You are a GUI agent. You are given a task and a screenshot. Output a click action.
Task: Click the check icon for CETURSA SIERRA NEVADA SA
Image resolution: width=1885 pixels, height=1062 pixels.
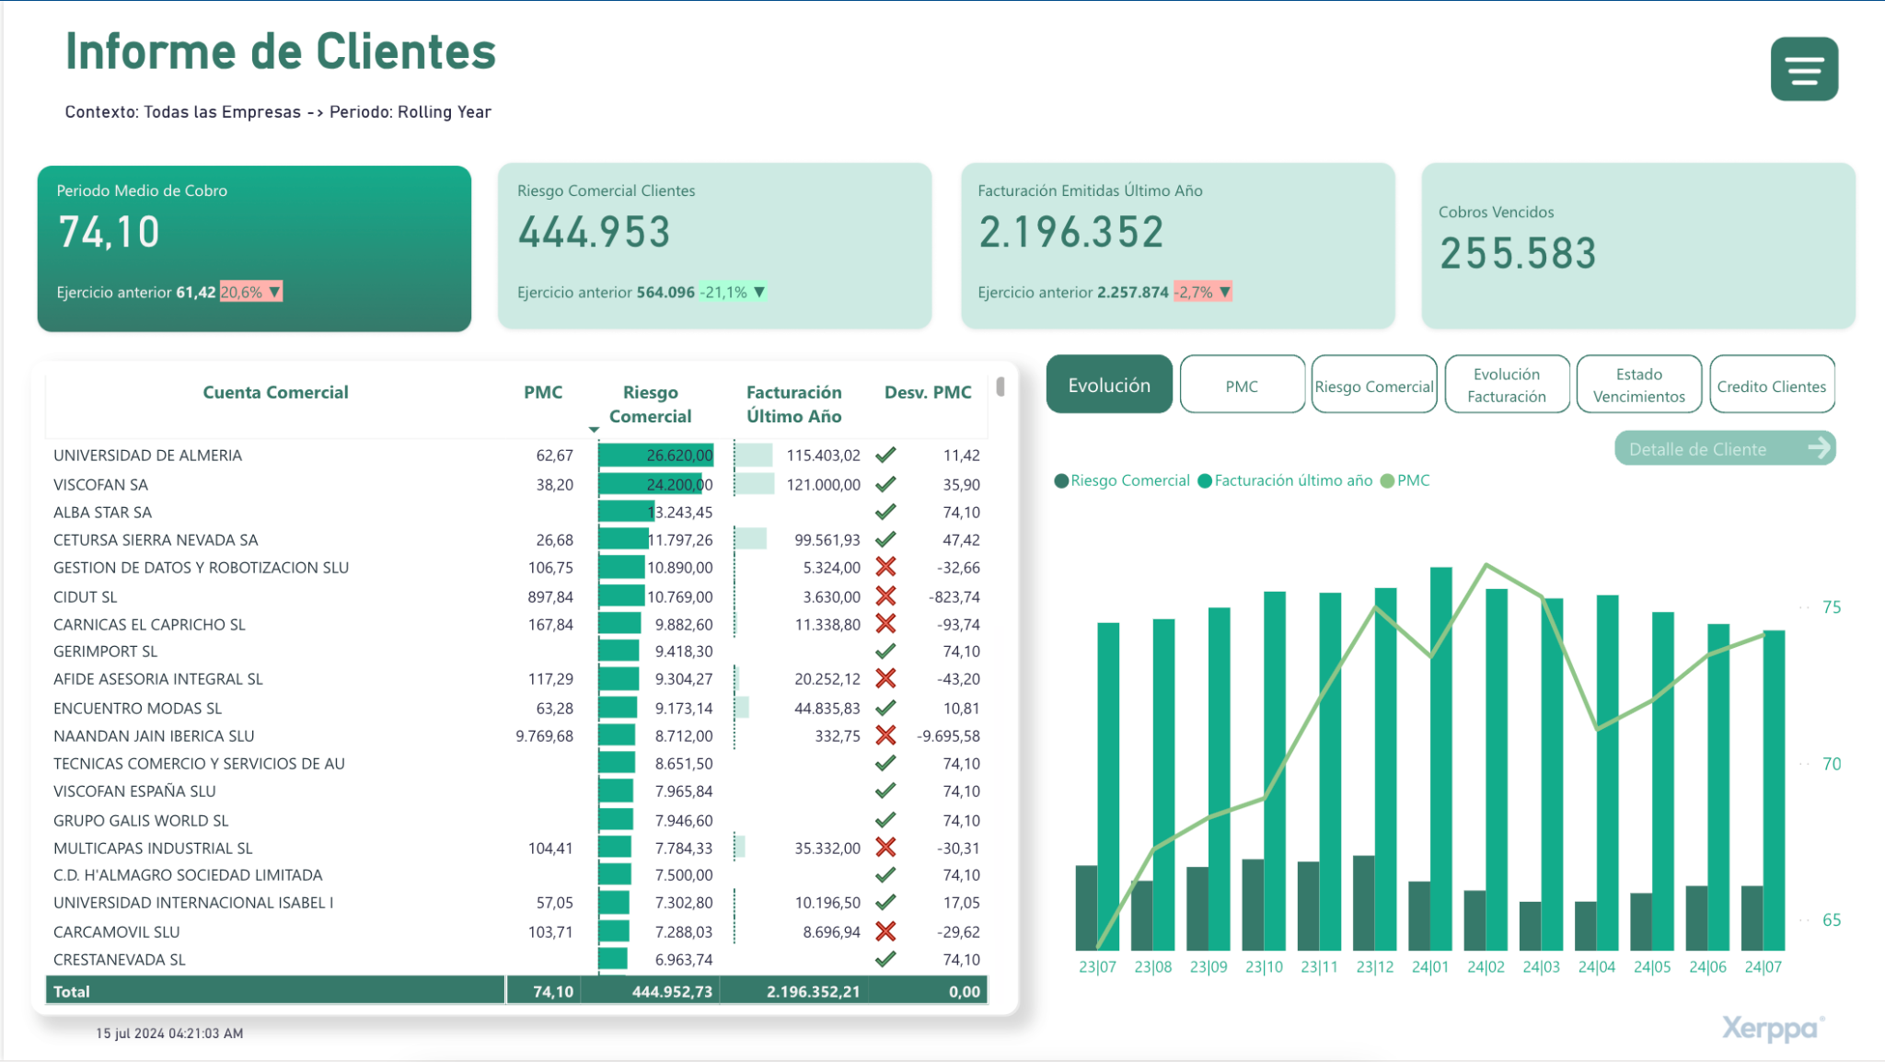885,539
